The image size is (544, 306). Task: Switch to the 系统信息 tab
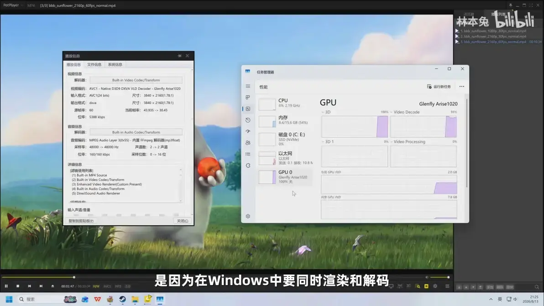[115, 64]
